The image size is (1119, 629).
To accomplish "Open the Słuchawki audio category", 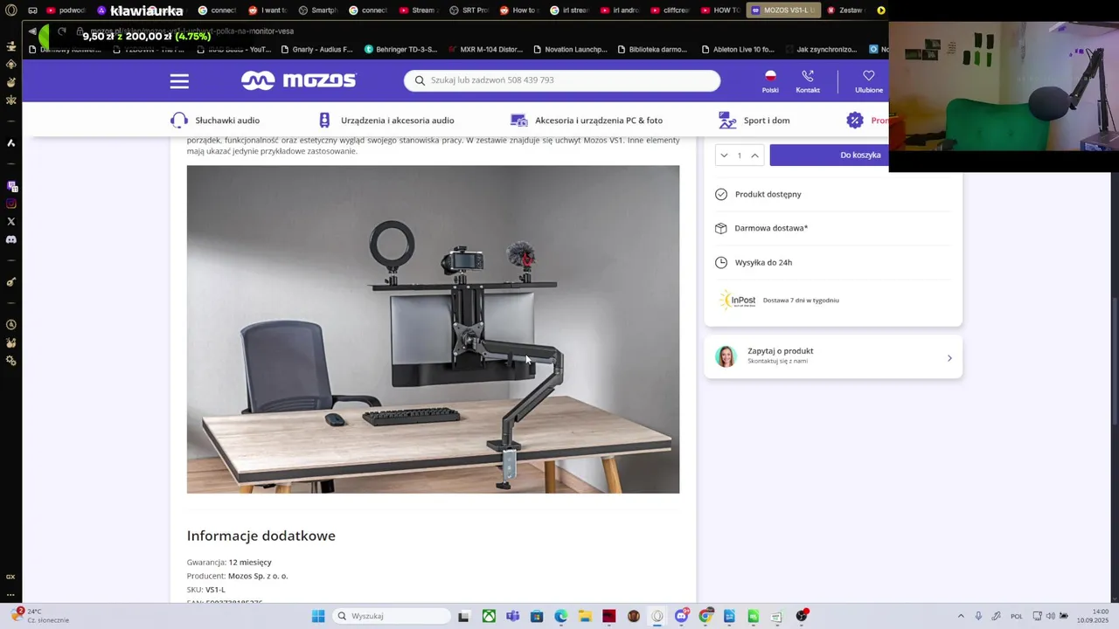I will tap(215, 120).
